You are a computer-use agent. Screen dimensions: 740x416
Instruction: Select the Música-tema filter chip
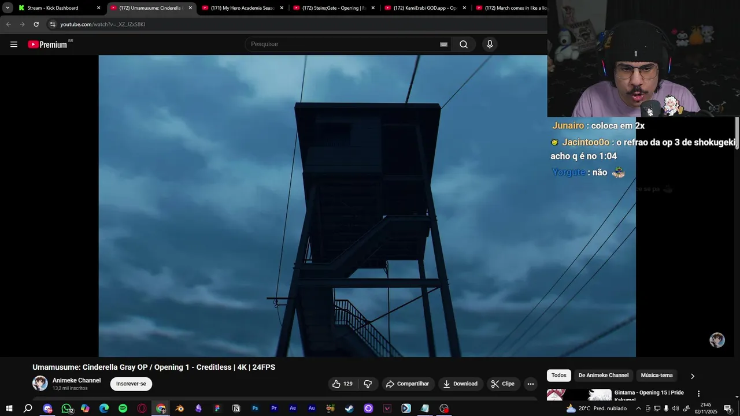[657, 376]
